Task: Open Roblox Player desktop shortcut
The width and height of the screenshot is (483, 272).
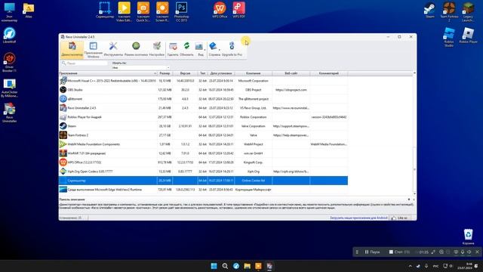Action: tap(468, 36)
